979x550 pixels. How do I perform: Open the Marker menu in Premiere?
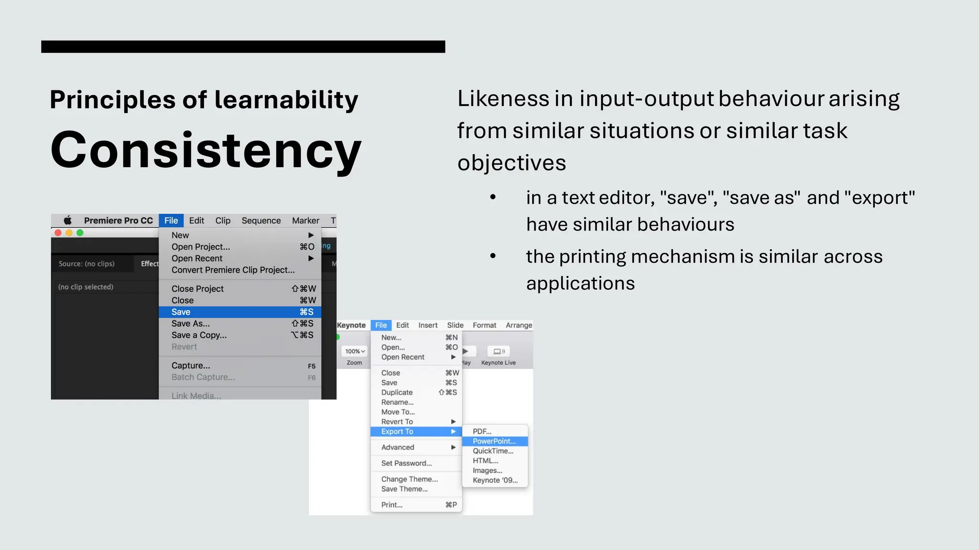pos(305,221)
